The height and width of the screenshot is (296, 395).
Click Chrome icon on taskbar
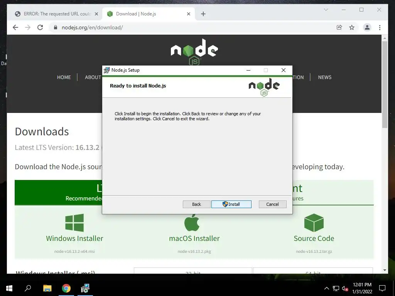[66, 288]
